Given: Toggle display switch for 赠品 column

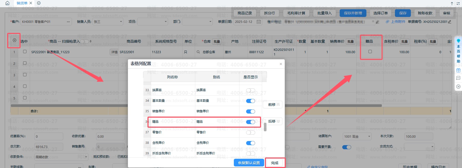Looking at the screenshot, I should pos(250,122).
